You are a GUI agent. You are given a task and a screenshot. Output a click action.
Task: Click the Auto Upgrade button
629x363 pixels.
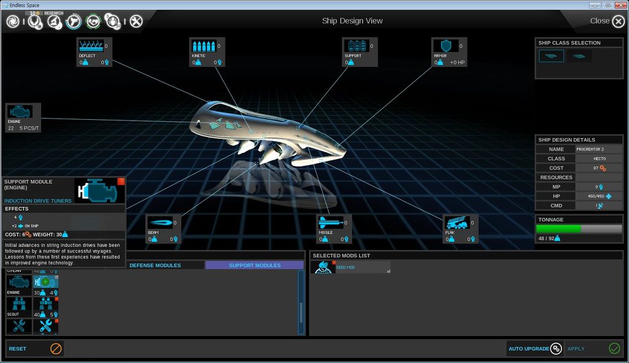pyautogui.click(x=534, y=349)
